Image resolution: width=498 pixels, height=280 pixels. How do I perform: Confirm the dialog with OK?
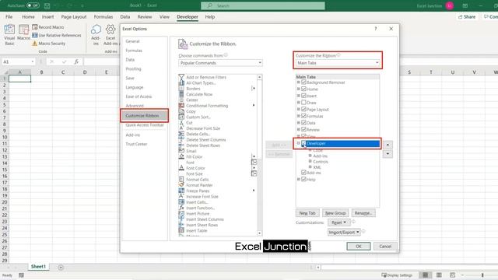click(359, 247)
